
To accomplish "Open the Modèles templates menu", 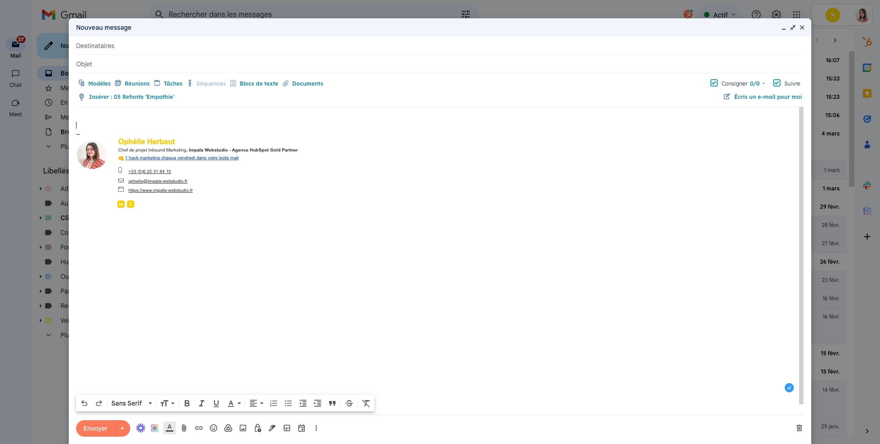I will tap(99, 83).
